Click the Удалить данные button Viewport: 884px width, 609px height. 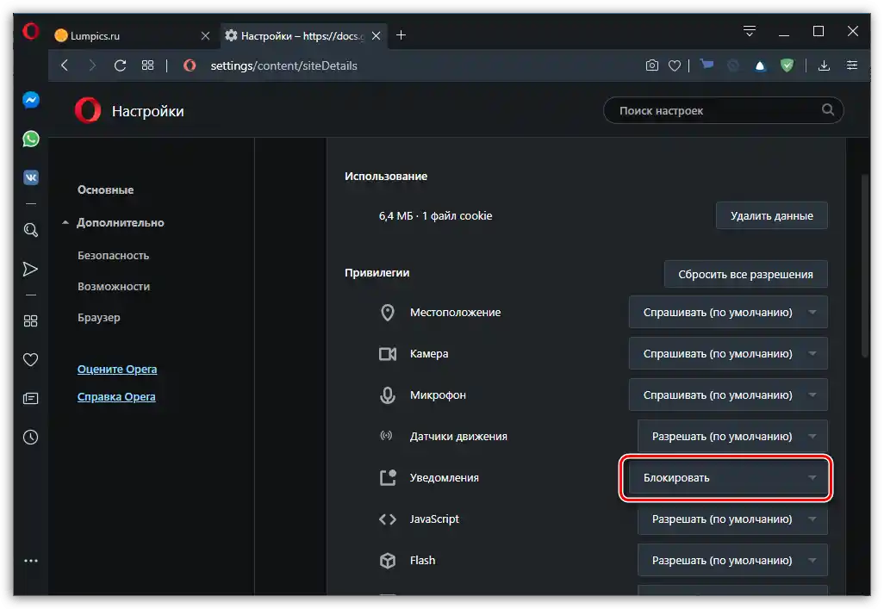pos(771,215)
